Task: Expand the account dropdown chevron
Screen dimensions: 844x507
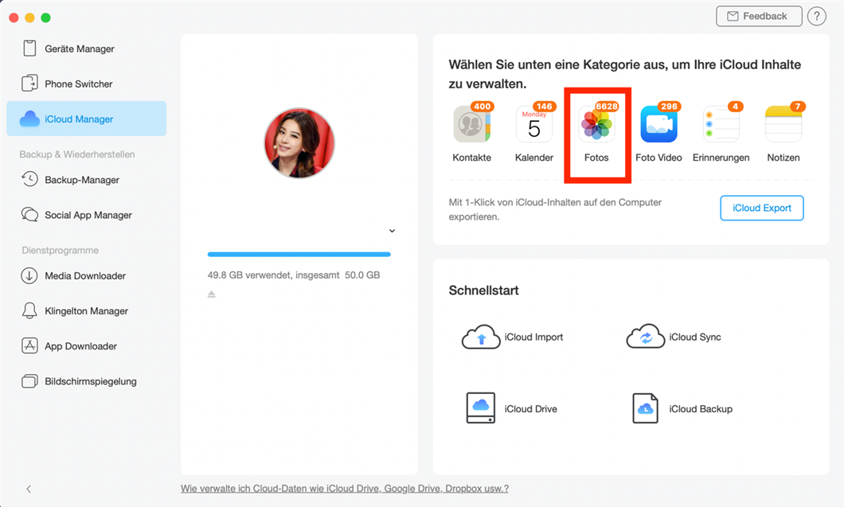Action: (x=392, y=231)
